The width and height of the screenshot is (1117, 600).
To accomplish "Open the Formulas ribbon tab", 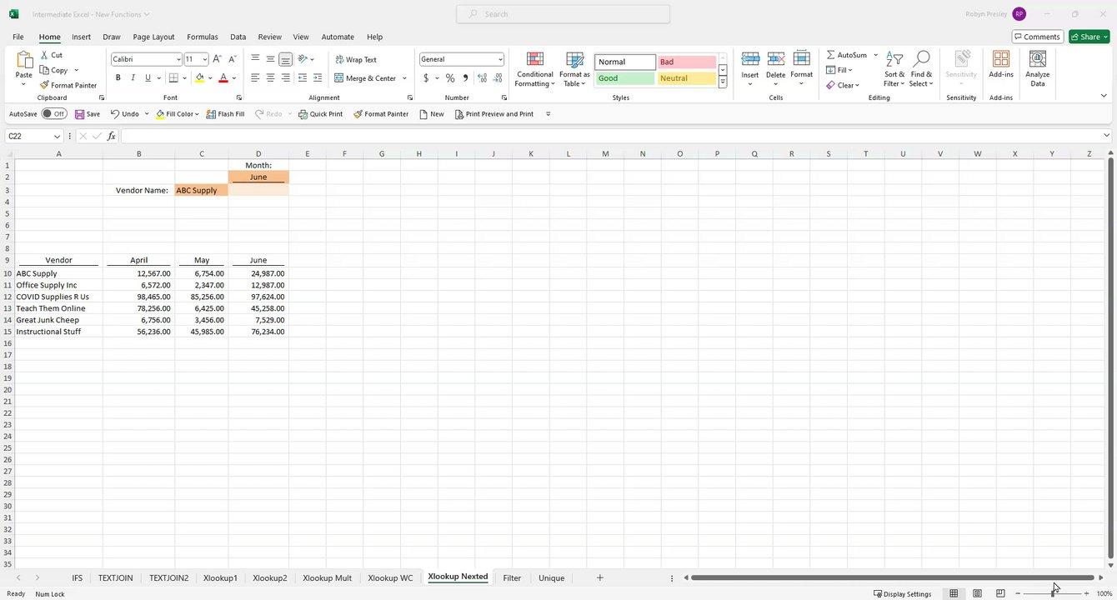I will coord(202,37).
